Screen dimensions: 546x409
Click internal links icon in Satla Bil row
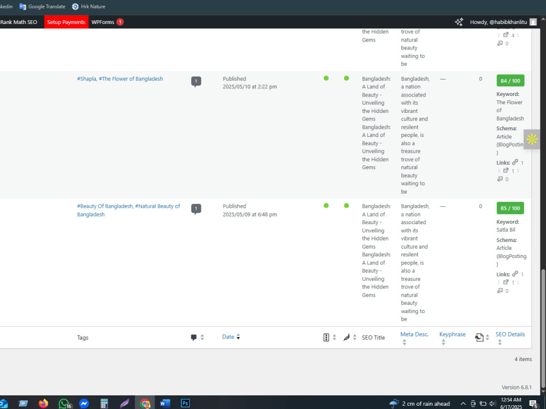(515, 274)
